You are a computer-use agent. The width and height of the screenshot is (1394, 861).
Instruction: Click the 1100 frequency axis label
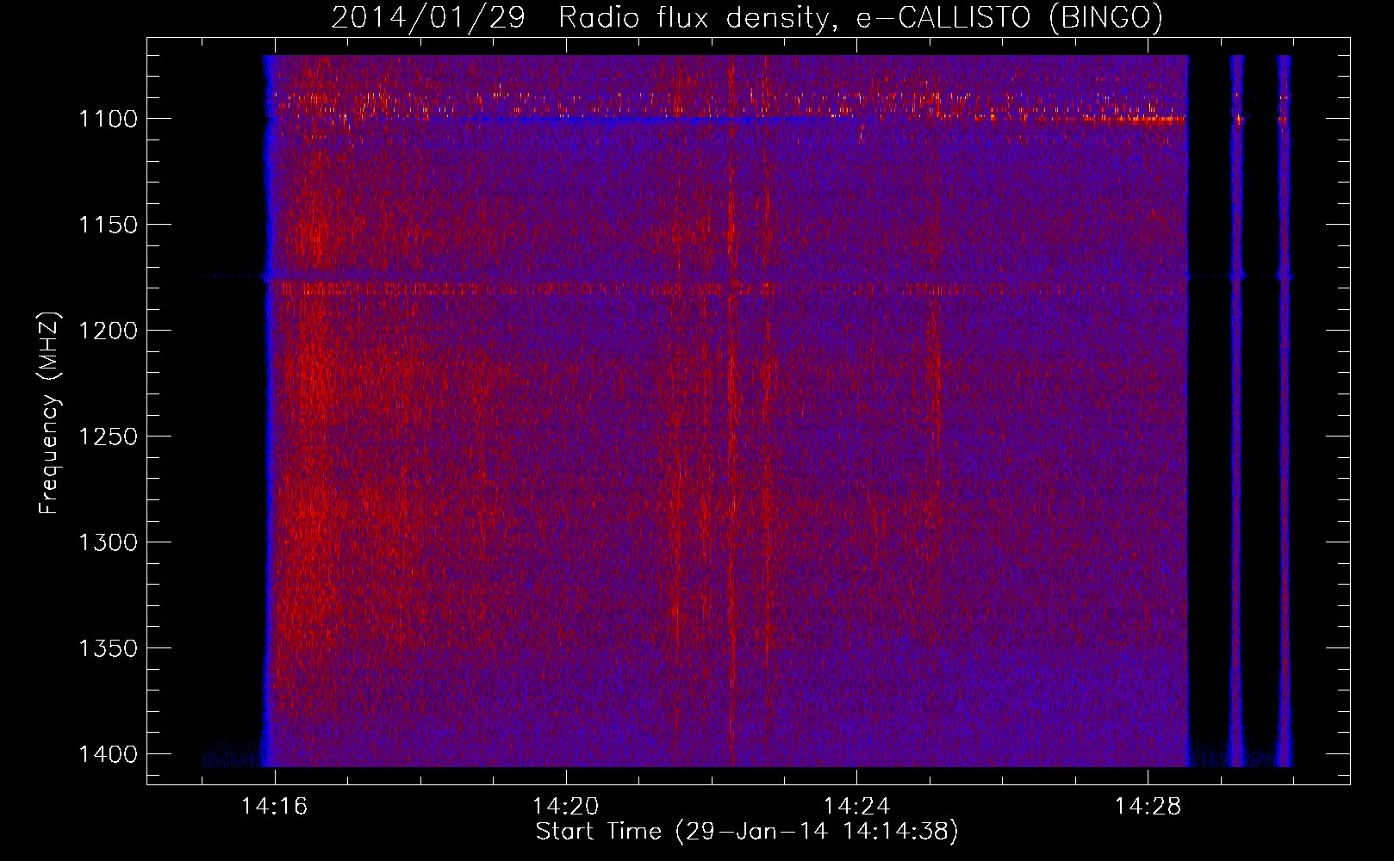point(108,119)
